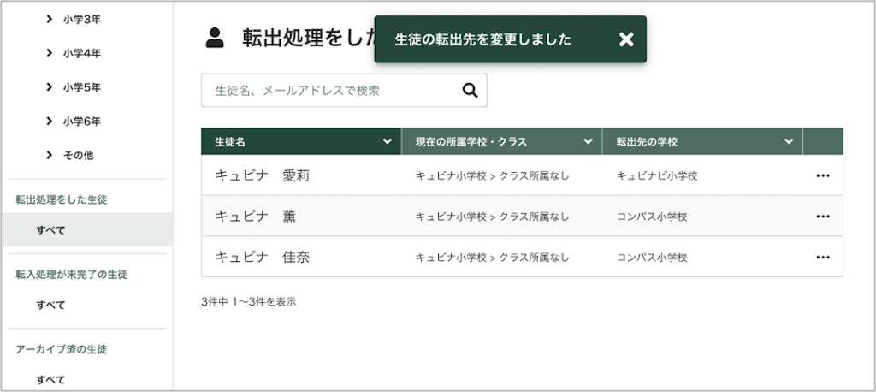Select the その他 label in sidebar
This screenshot has height=392, width=876.
78,155
